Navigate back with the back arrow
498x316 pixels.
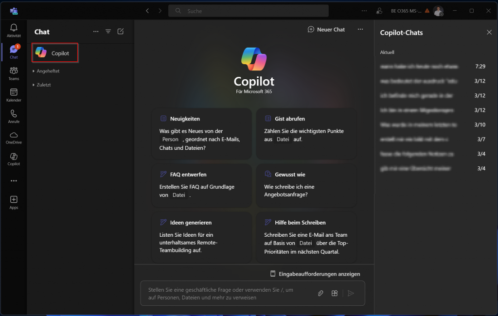(x=147, y=11)
